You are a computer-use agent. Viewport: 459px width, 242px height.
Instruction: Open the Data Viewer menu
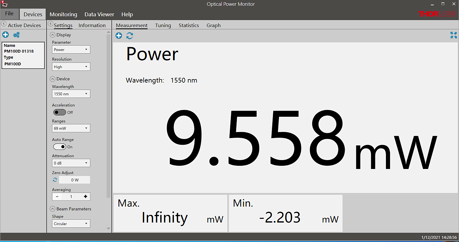[x=99, y=14]
